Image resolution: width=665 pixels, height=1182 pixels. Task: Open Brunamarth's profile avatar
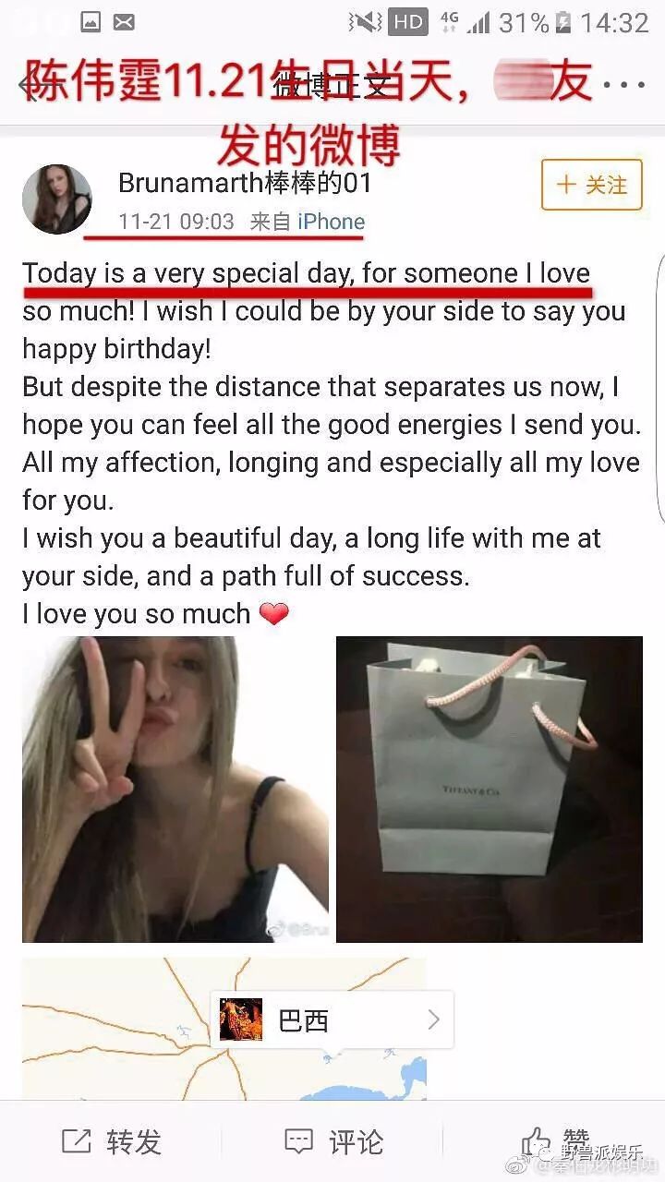[x=56, y=199]
